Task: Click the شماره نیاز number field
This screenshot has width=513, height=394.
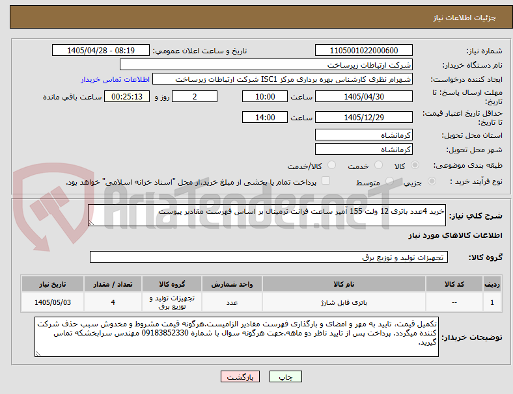Action: 364,50
